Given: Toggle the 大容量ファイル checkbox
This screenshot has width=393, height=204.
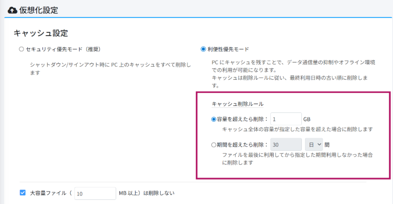Looking at the screenshot, I should click(x=23, y=192).
